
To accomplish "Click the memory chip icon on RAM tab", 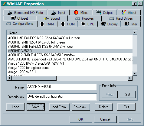I will point(42,24).
